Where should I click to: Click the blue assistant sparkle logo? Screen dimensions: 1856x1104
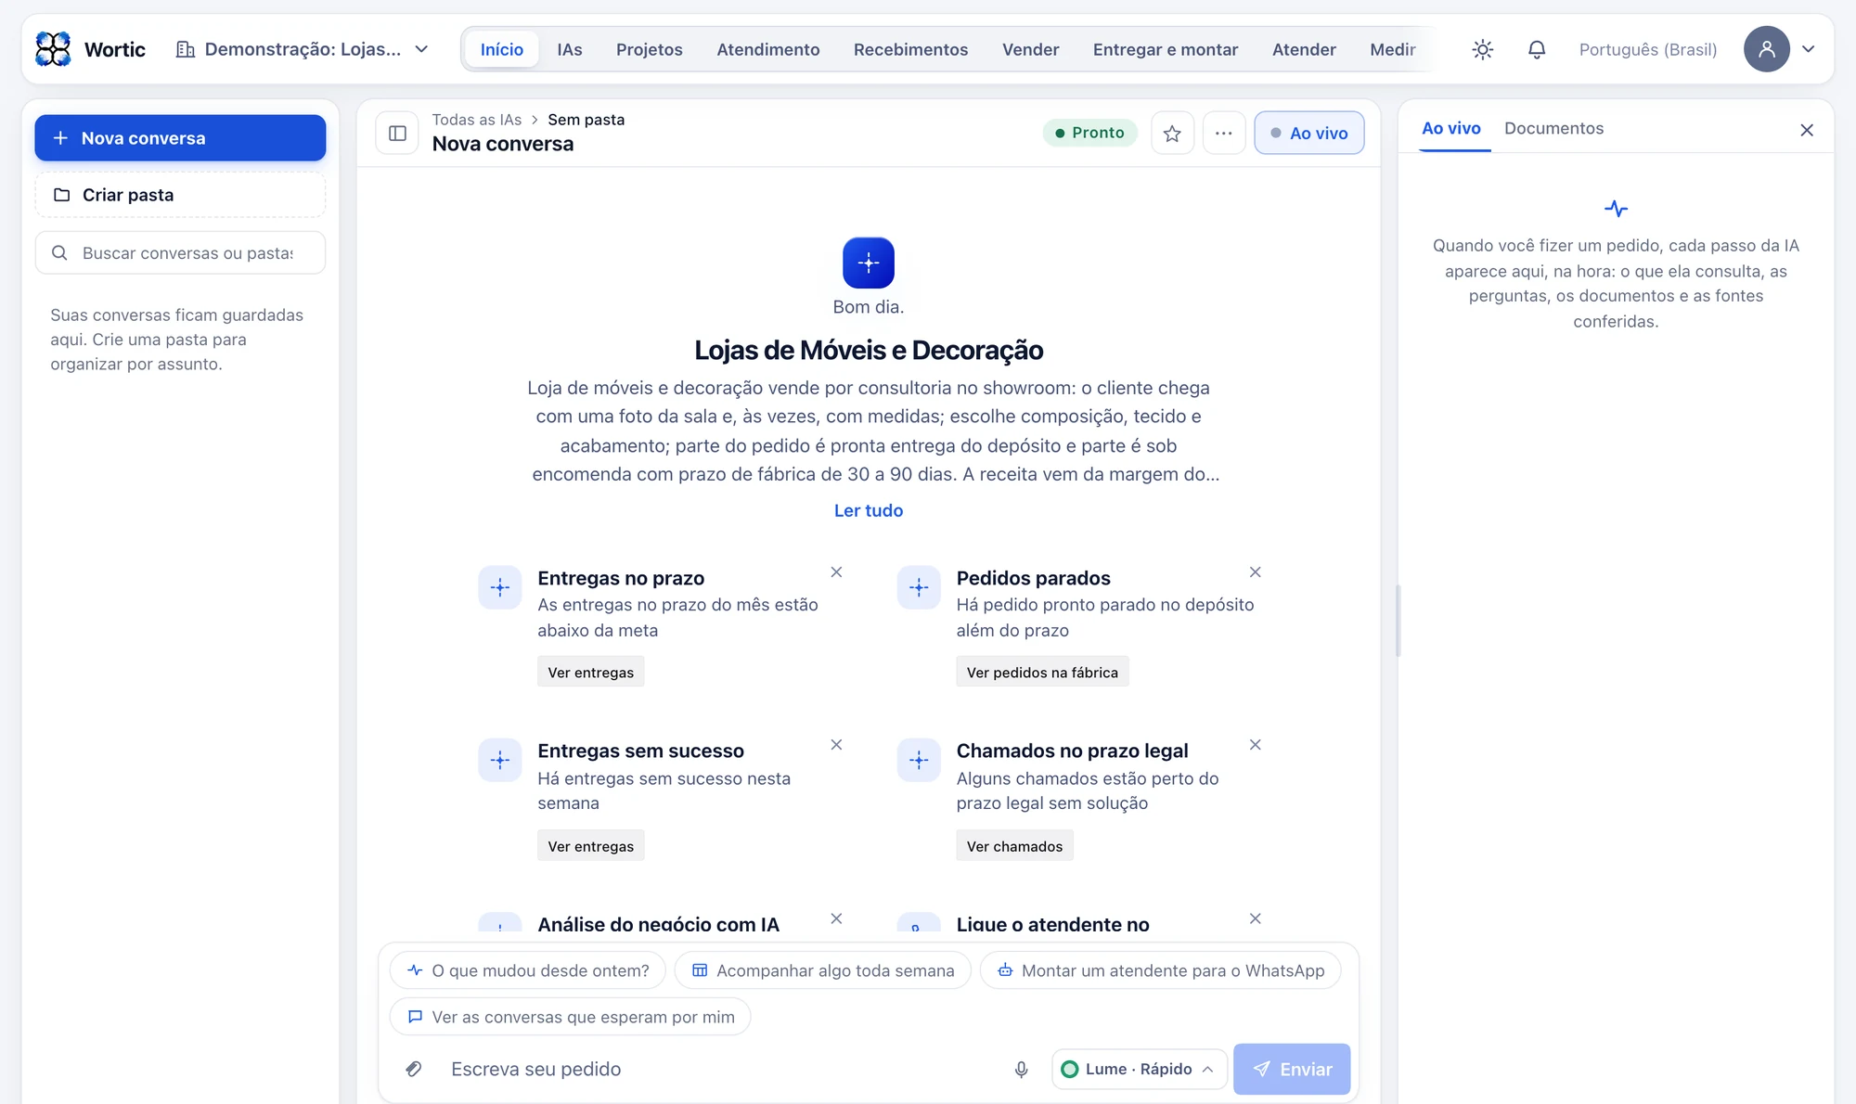click(869, 263)
